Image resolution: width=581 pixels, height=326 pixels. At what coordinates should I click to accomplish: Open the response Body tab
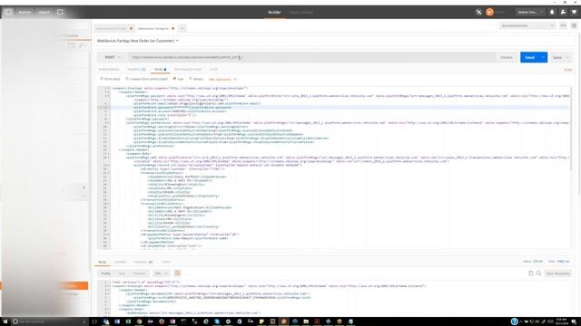tap(103, 262)
